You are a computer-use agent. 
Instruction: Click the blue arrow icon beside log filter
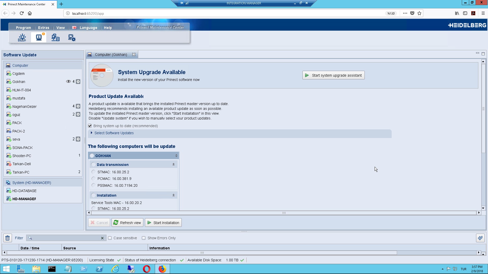(480, 238)
